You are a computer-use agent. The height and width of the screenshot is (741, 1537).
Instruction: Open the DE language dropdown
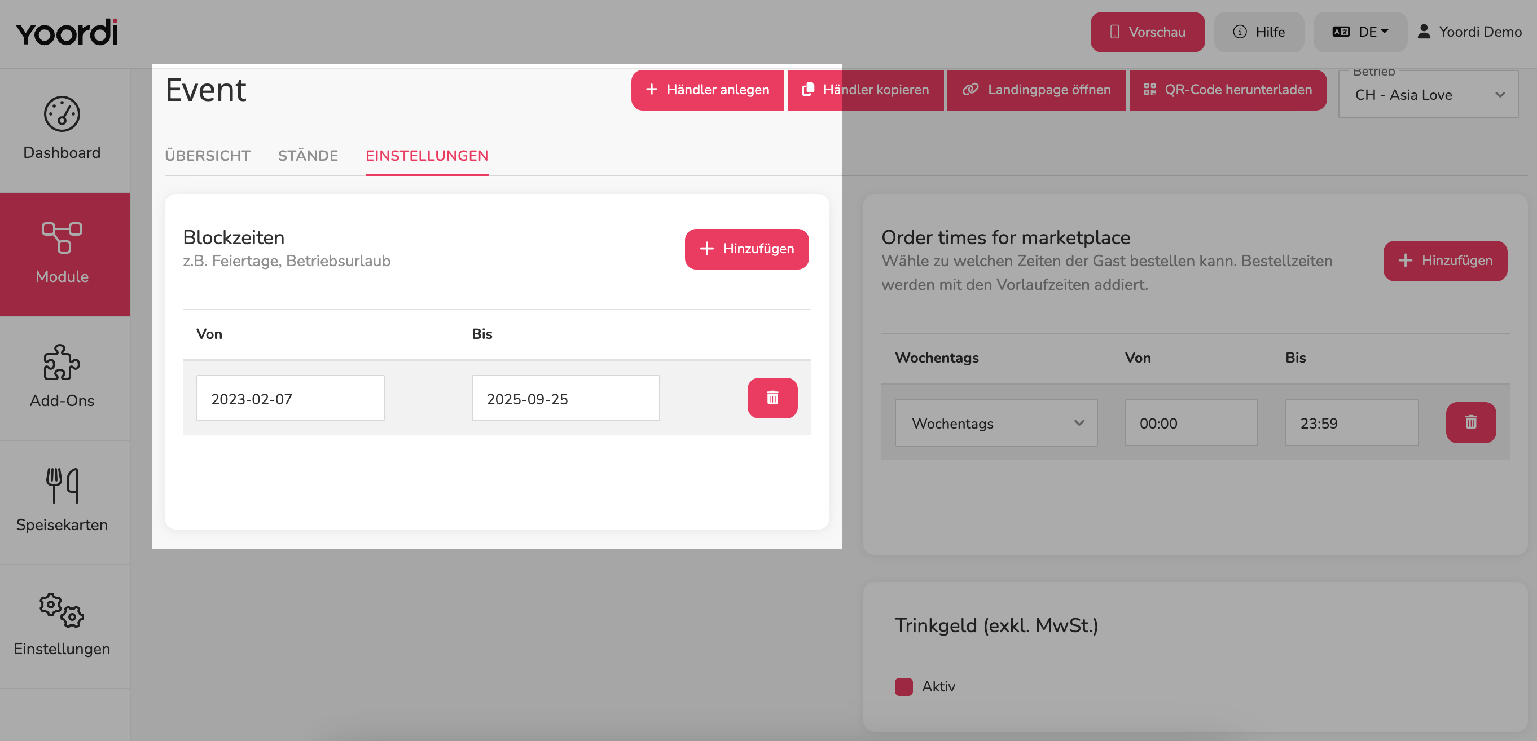tap(1360, 32)
